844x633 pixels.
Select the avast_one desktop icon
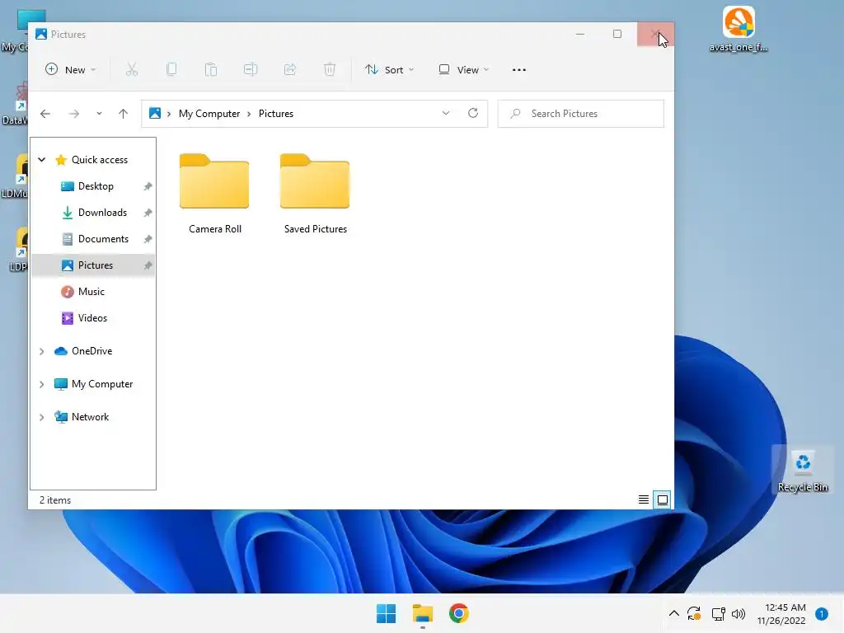coord(738,30)
